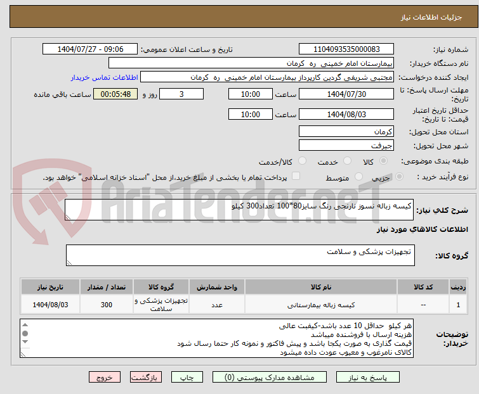Click the استان محل تحویل کرمان field
Image resolution: width=479 pixels, height=394 pixels.
click(x=346, y=131)
